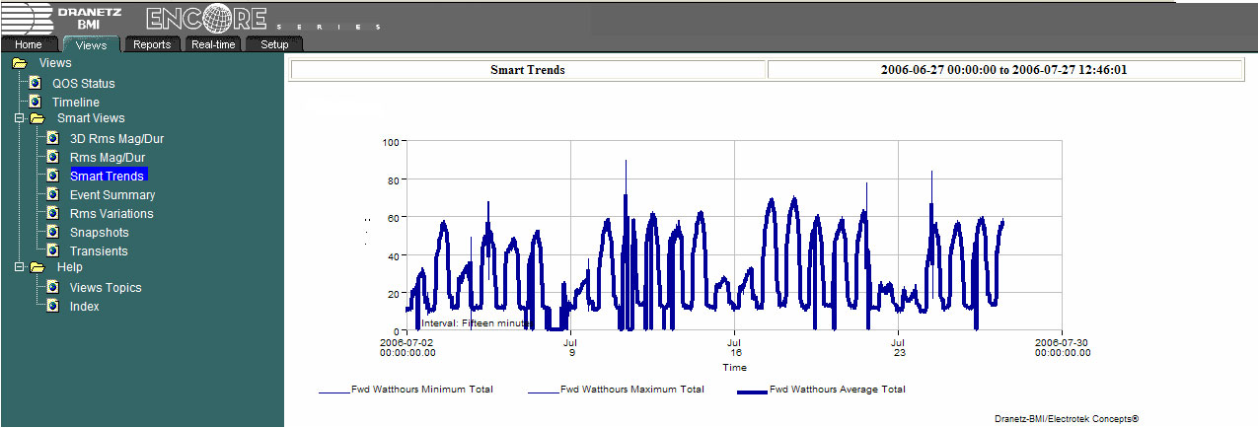Screen dimensions: 1258x428
Task: Open the Rms Variations view link
Action: [111, 214]
